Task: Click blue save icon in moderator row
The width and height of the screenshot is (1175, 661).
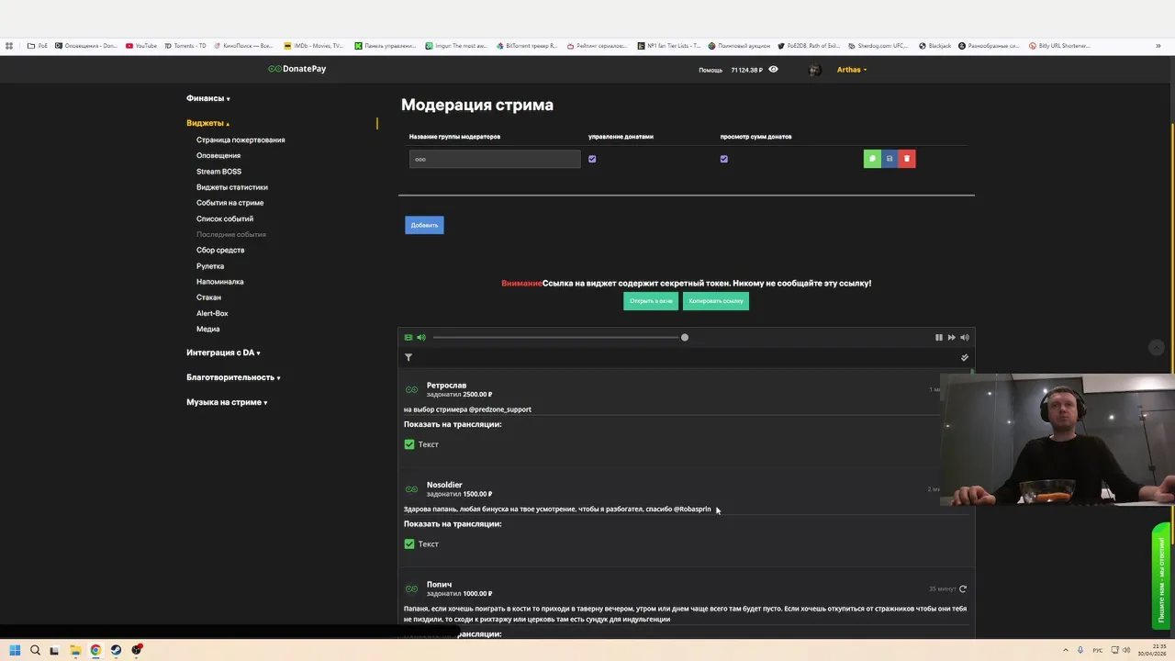Action: 889,159
